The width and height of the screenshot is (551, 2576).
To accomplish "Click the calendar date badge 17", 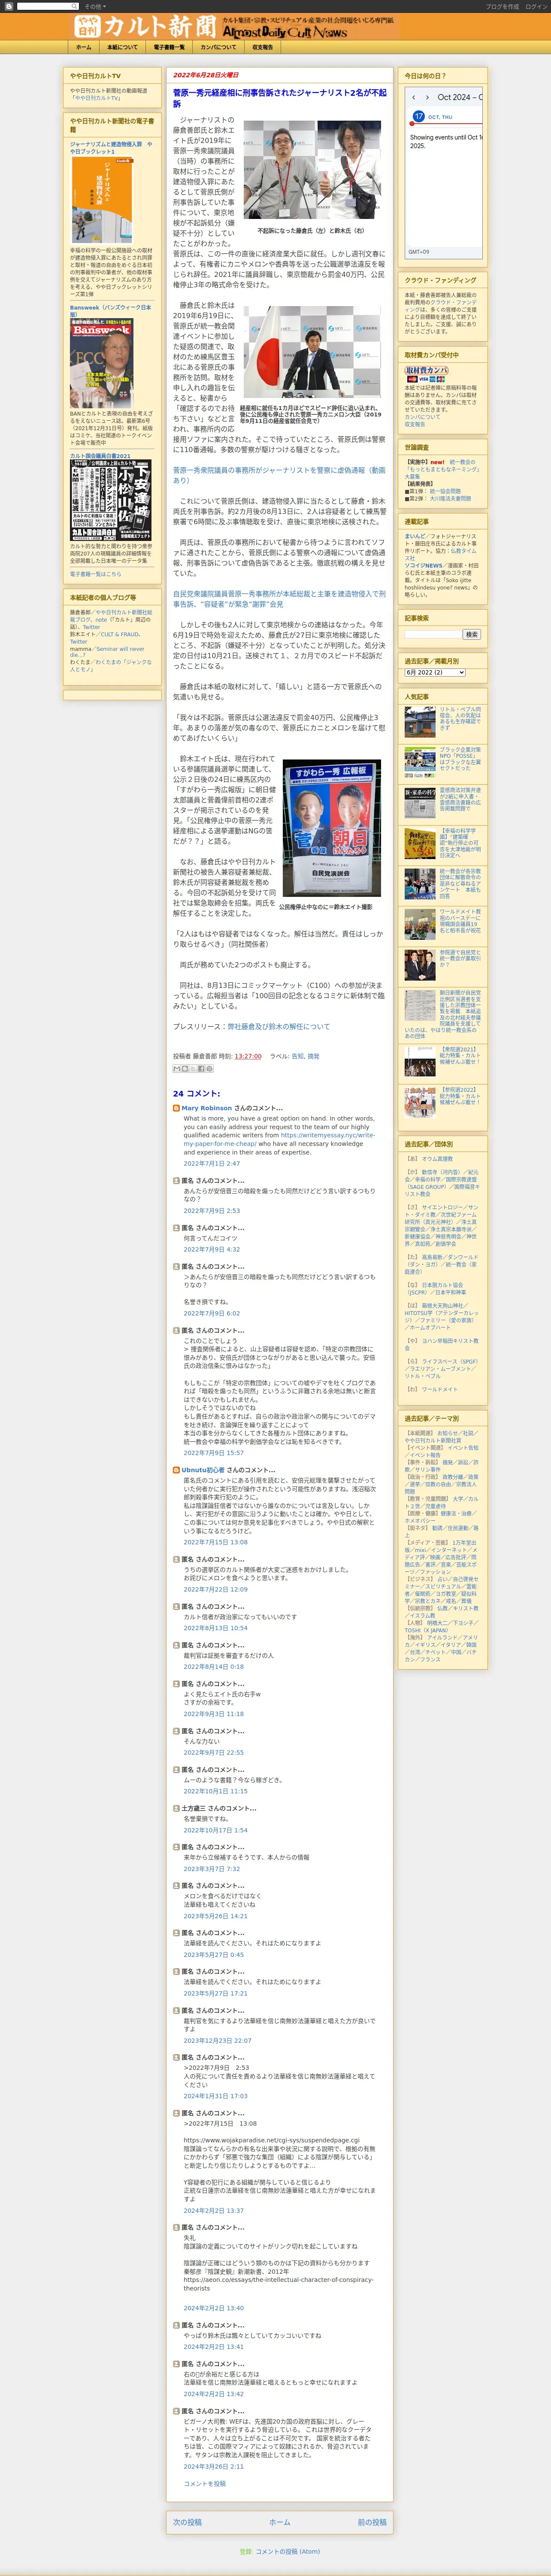I will [419, 116].
